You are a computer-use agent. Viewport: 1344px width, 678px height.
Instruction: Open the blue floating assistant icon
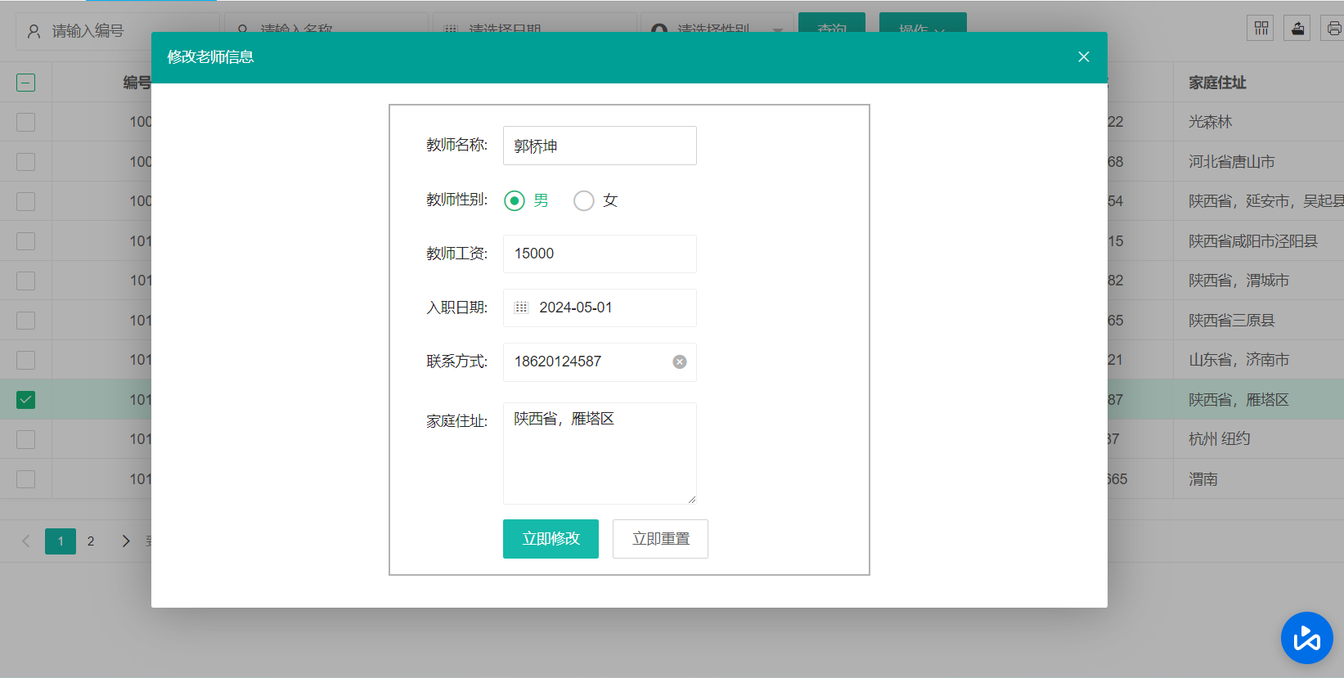(1307, 638)
